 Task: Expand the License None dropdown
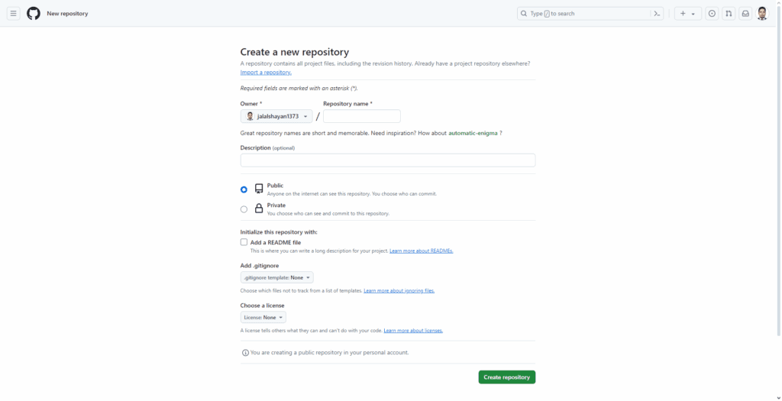pyautogui.click(x=263, y=318)
